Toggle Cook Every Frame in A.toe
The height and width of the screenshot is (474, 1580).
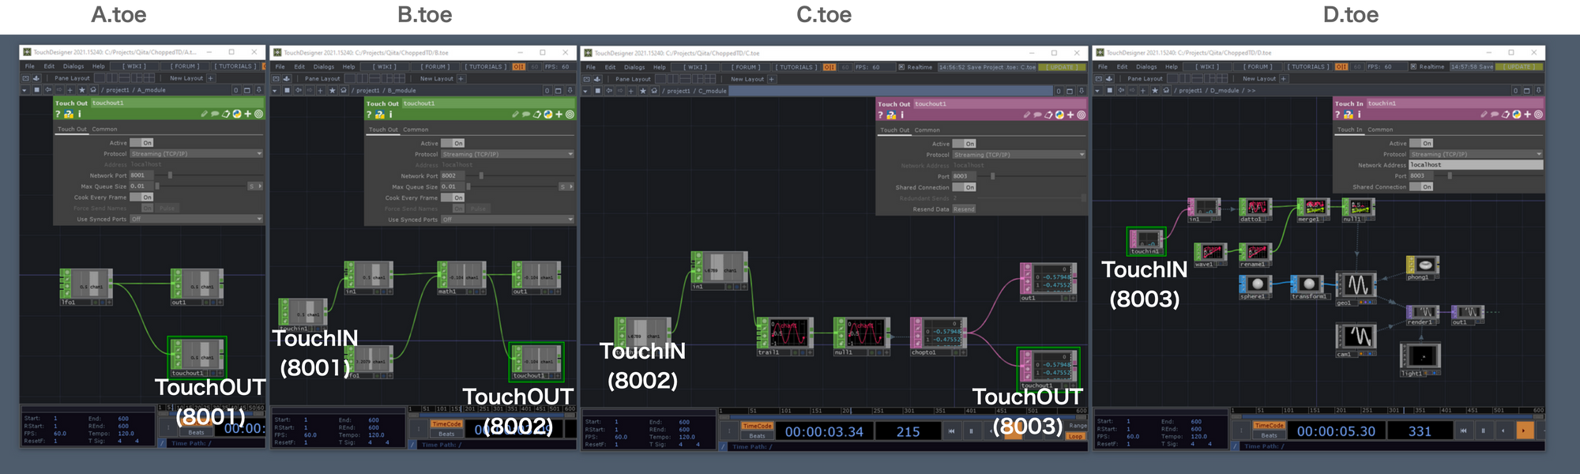(x=141, y=197)
